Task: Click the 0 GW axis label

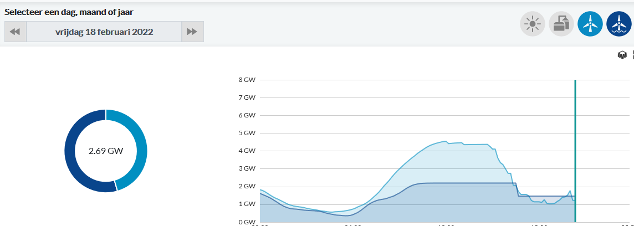Action: [x=247, y=222]
